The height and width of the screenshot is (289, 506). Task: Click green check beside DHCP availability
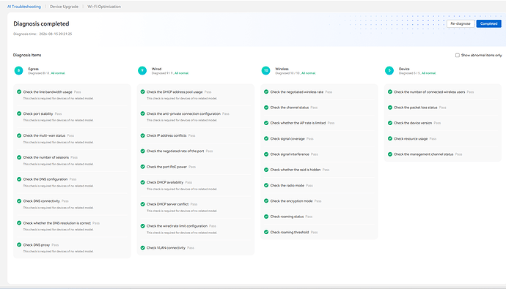click(143, 182)
